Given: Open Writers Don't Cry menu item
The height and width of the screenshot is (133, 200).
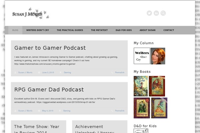Looking at the screenshot, I should pos(38,30).
